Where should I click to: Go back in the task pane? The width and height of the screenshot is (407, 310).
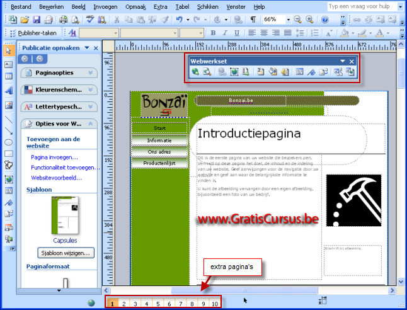[25, 59]
